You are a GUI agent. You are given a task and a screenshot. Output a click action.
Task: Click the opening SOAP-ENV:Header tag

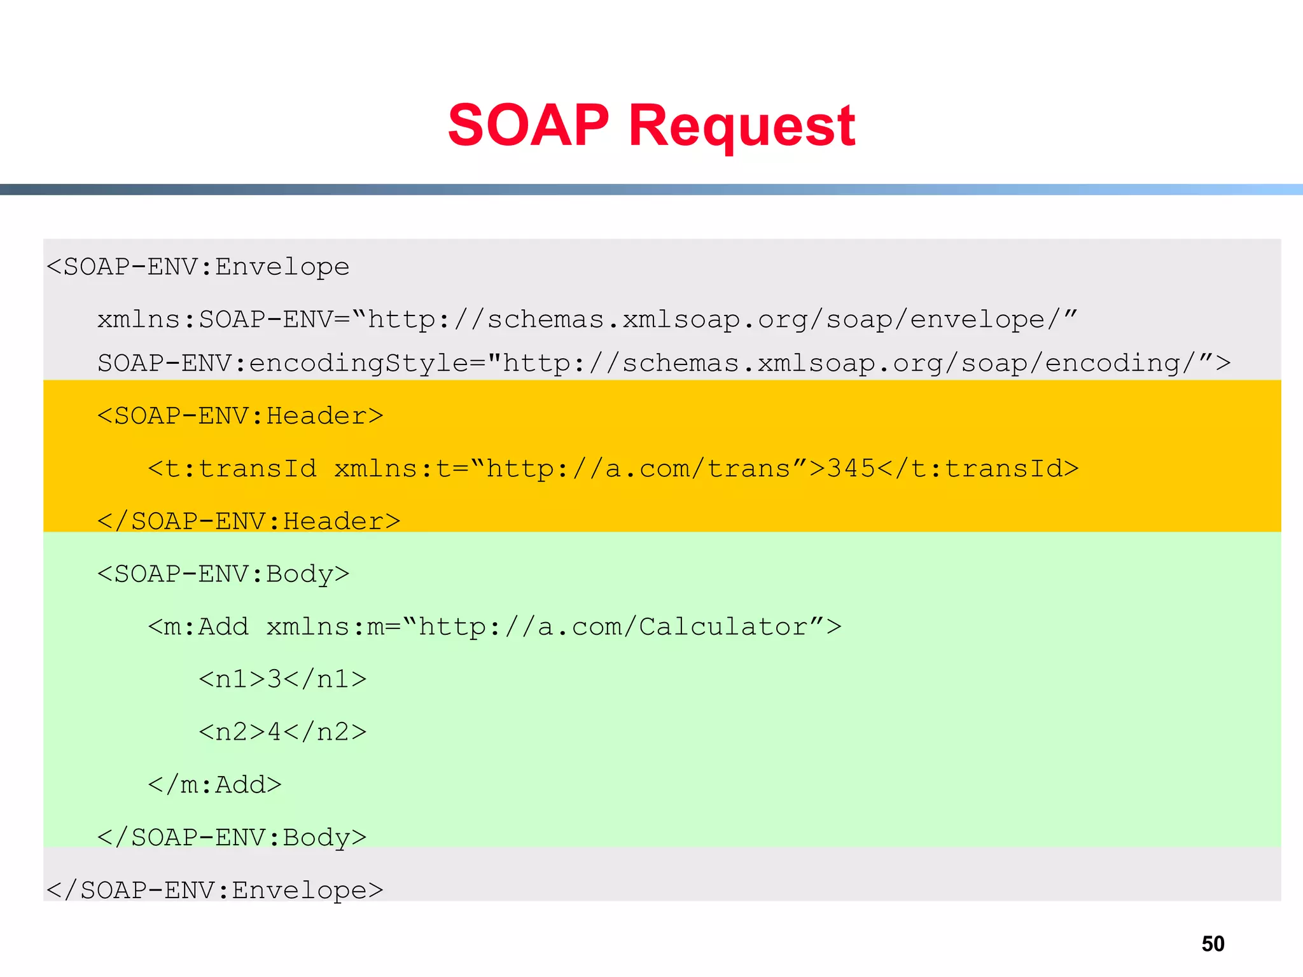(240, 416)
